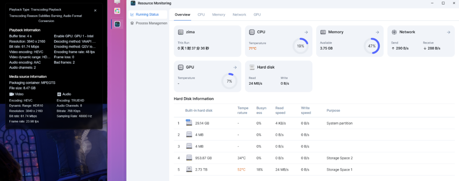Click the Resource Monitoring icon in the dock
Image resolution: width=459 pixels, height=181 pixels.
click(x=117, y=24)
